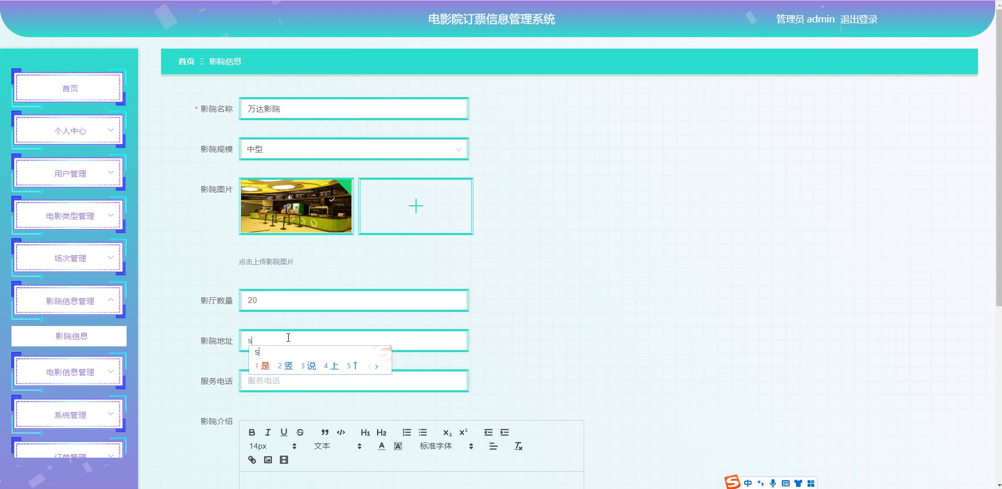The width and height of the screenshot is (1002, 489).
Task: Choose IME candidate 1 是
Action: pos(263,366)
